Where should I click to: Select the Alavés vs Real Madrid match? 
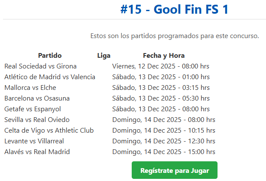pos(37,152)
